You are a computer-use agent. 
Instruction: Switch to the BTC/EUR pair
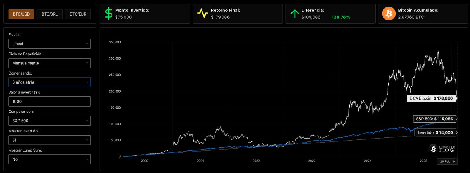[78, 14]
